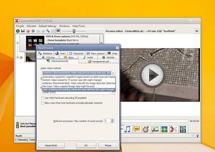Click the monitor preview icon in toolbar
This screenshot has height=152, width=215.
[x=58, y=31]
